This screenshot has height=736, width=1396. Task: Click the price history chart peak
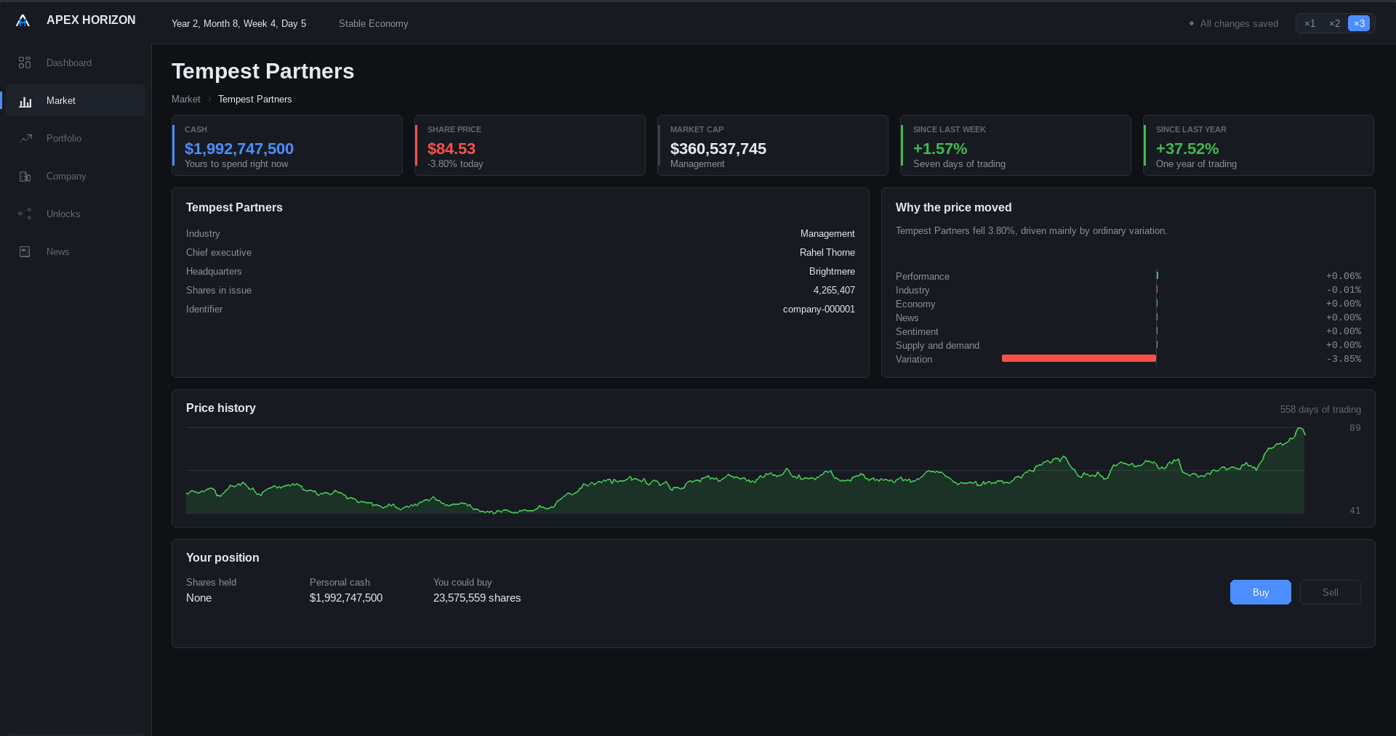pos(1300,429)
